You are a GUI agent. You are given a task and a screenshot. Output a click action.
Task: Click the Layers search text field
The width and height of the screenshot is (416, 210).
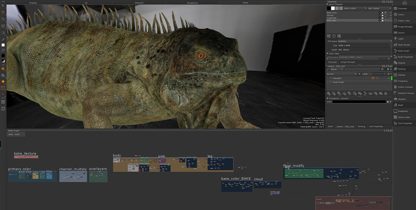tap(362, 69)
